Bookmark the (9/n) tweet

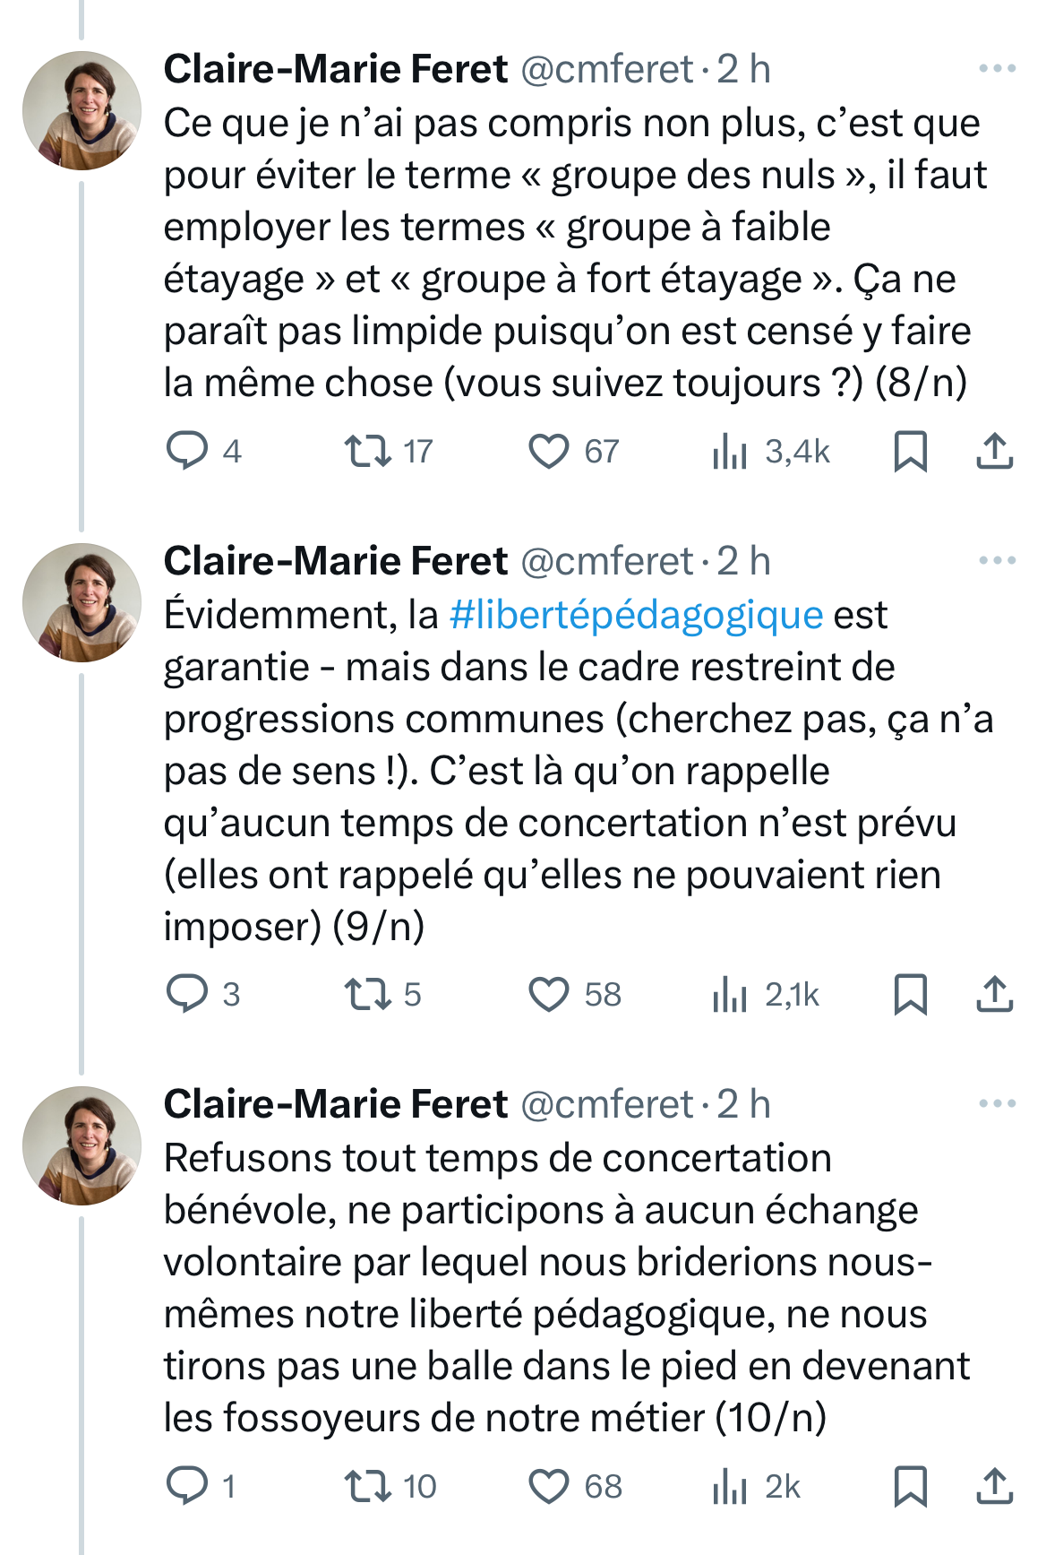pyautogui.click(x=910, y=995)
